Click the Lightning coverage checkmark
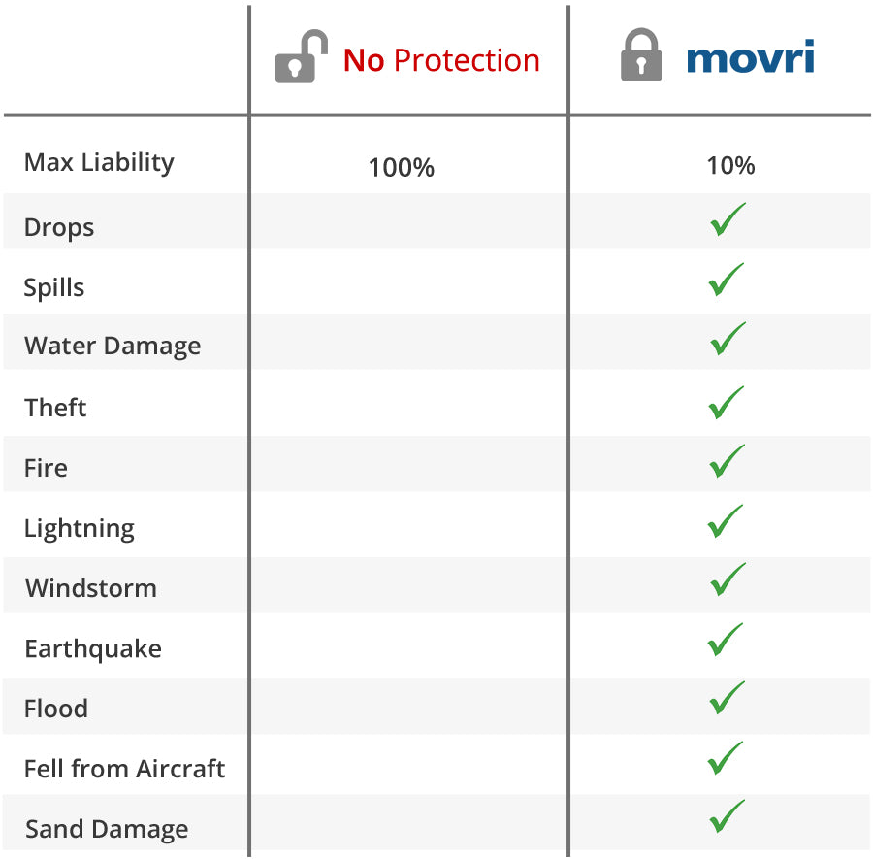The width and height of the screenshot is (873, 859). [x=727, y=521]
